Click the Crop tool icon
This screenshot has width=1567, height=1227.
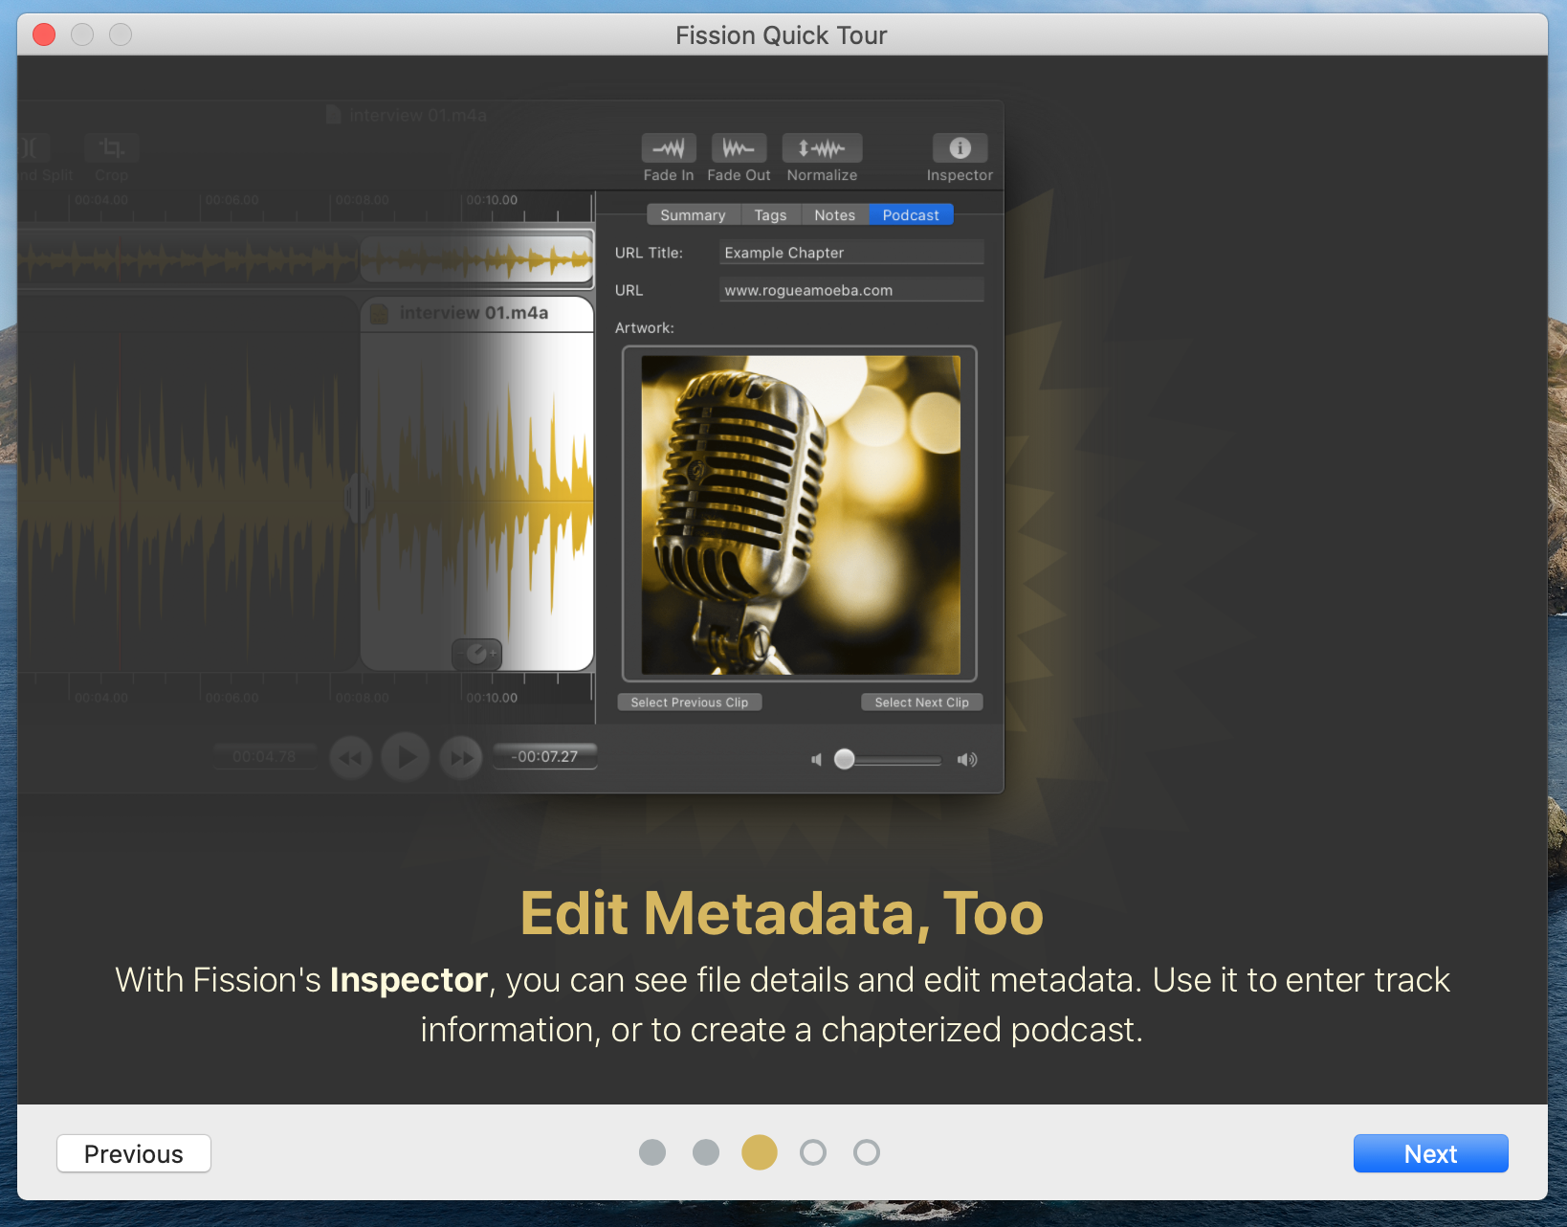point(112,148)
